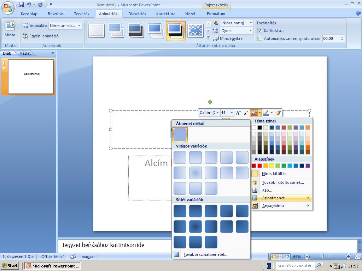The height and width of the screenshot is (271, 362).
Task: Click the Start button
Action: pos(10,266)
